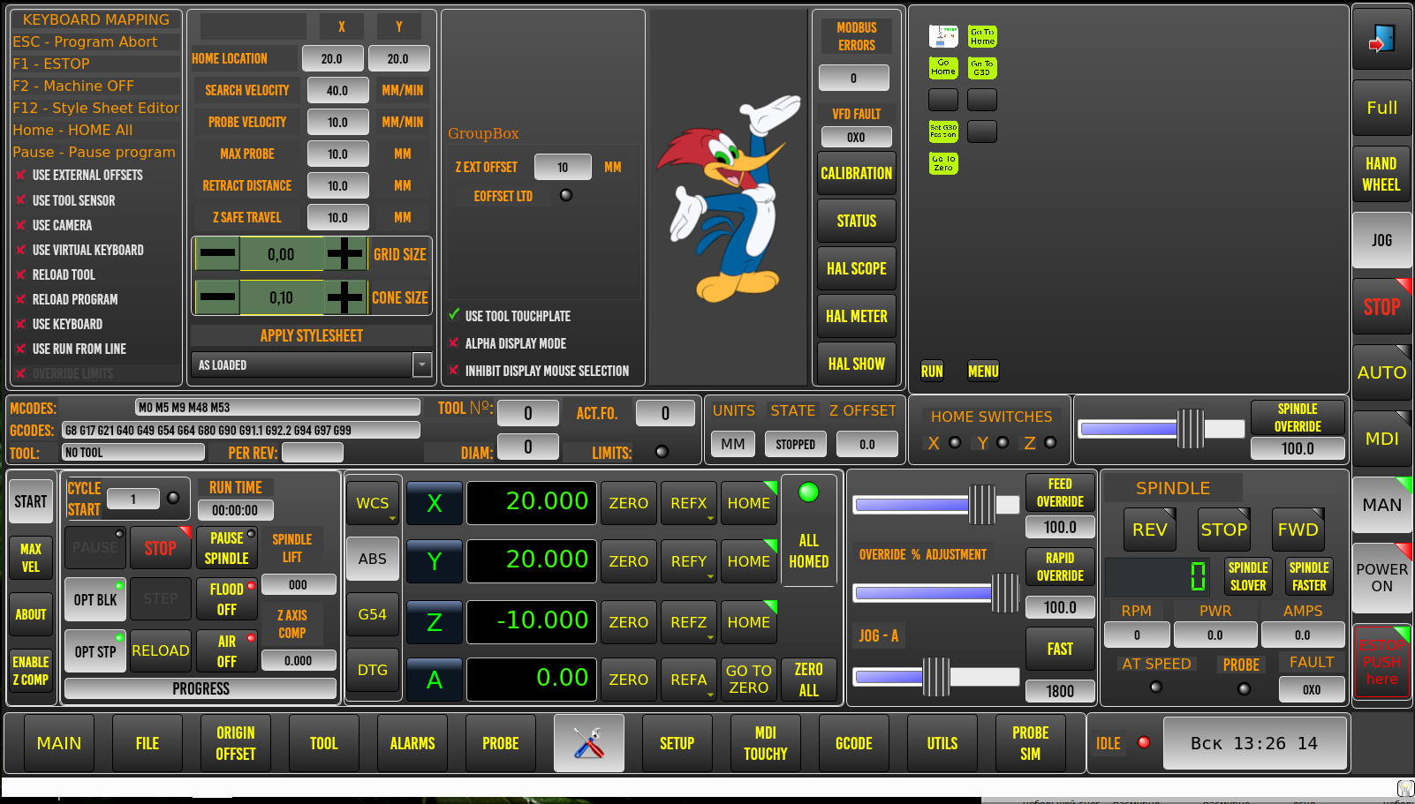This screenshot has width=1415, height=804.
Task: Click GO TO ZERO button for A axis
Action: pos(749,680)
